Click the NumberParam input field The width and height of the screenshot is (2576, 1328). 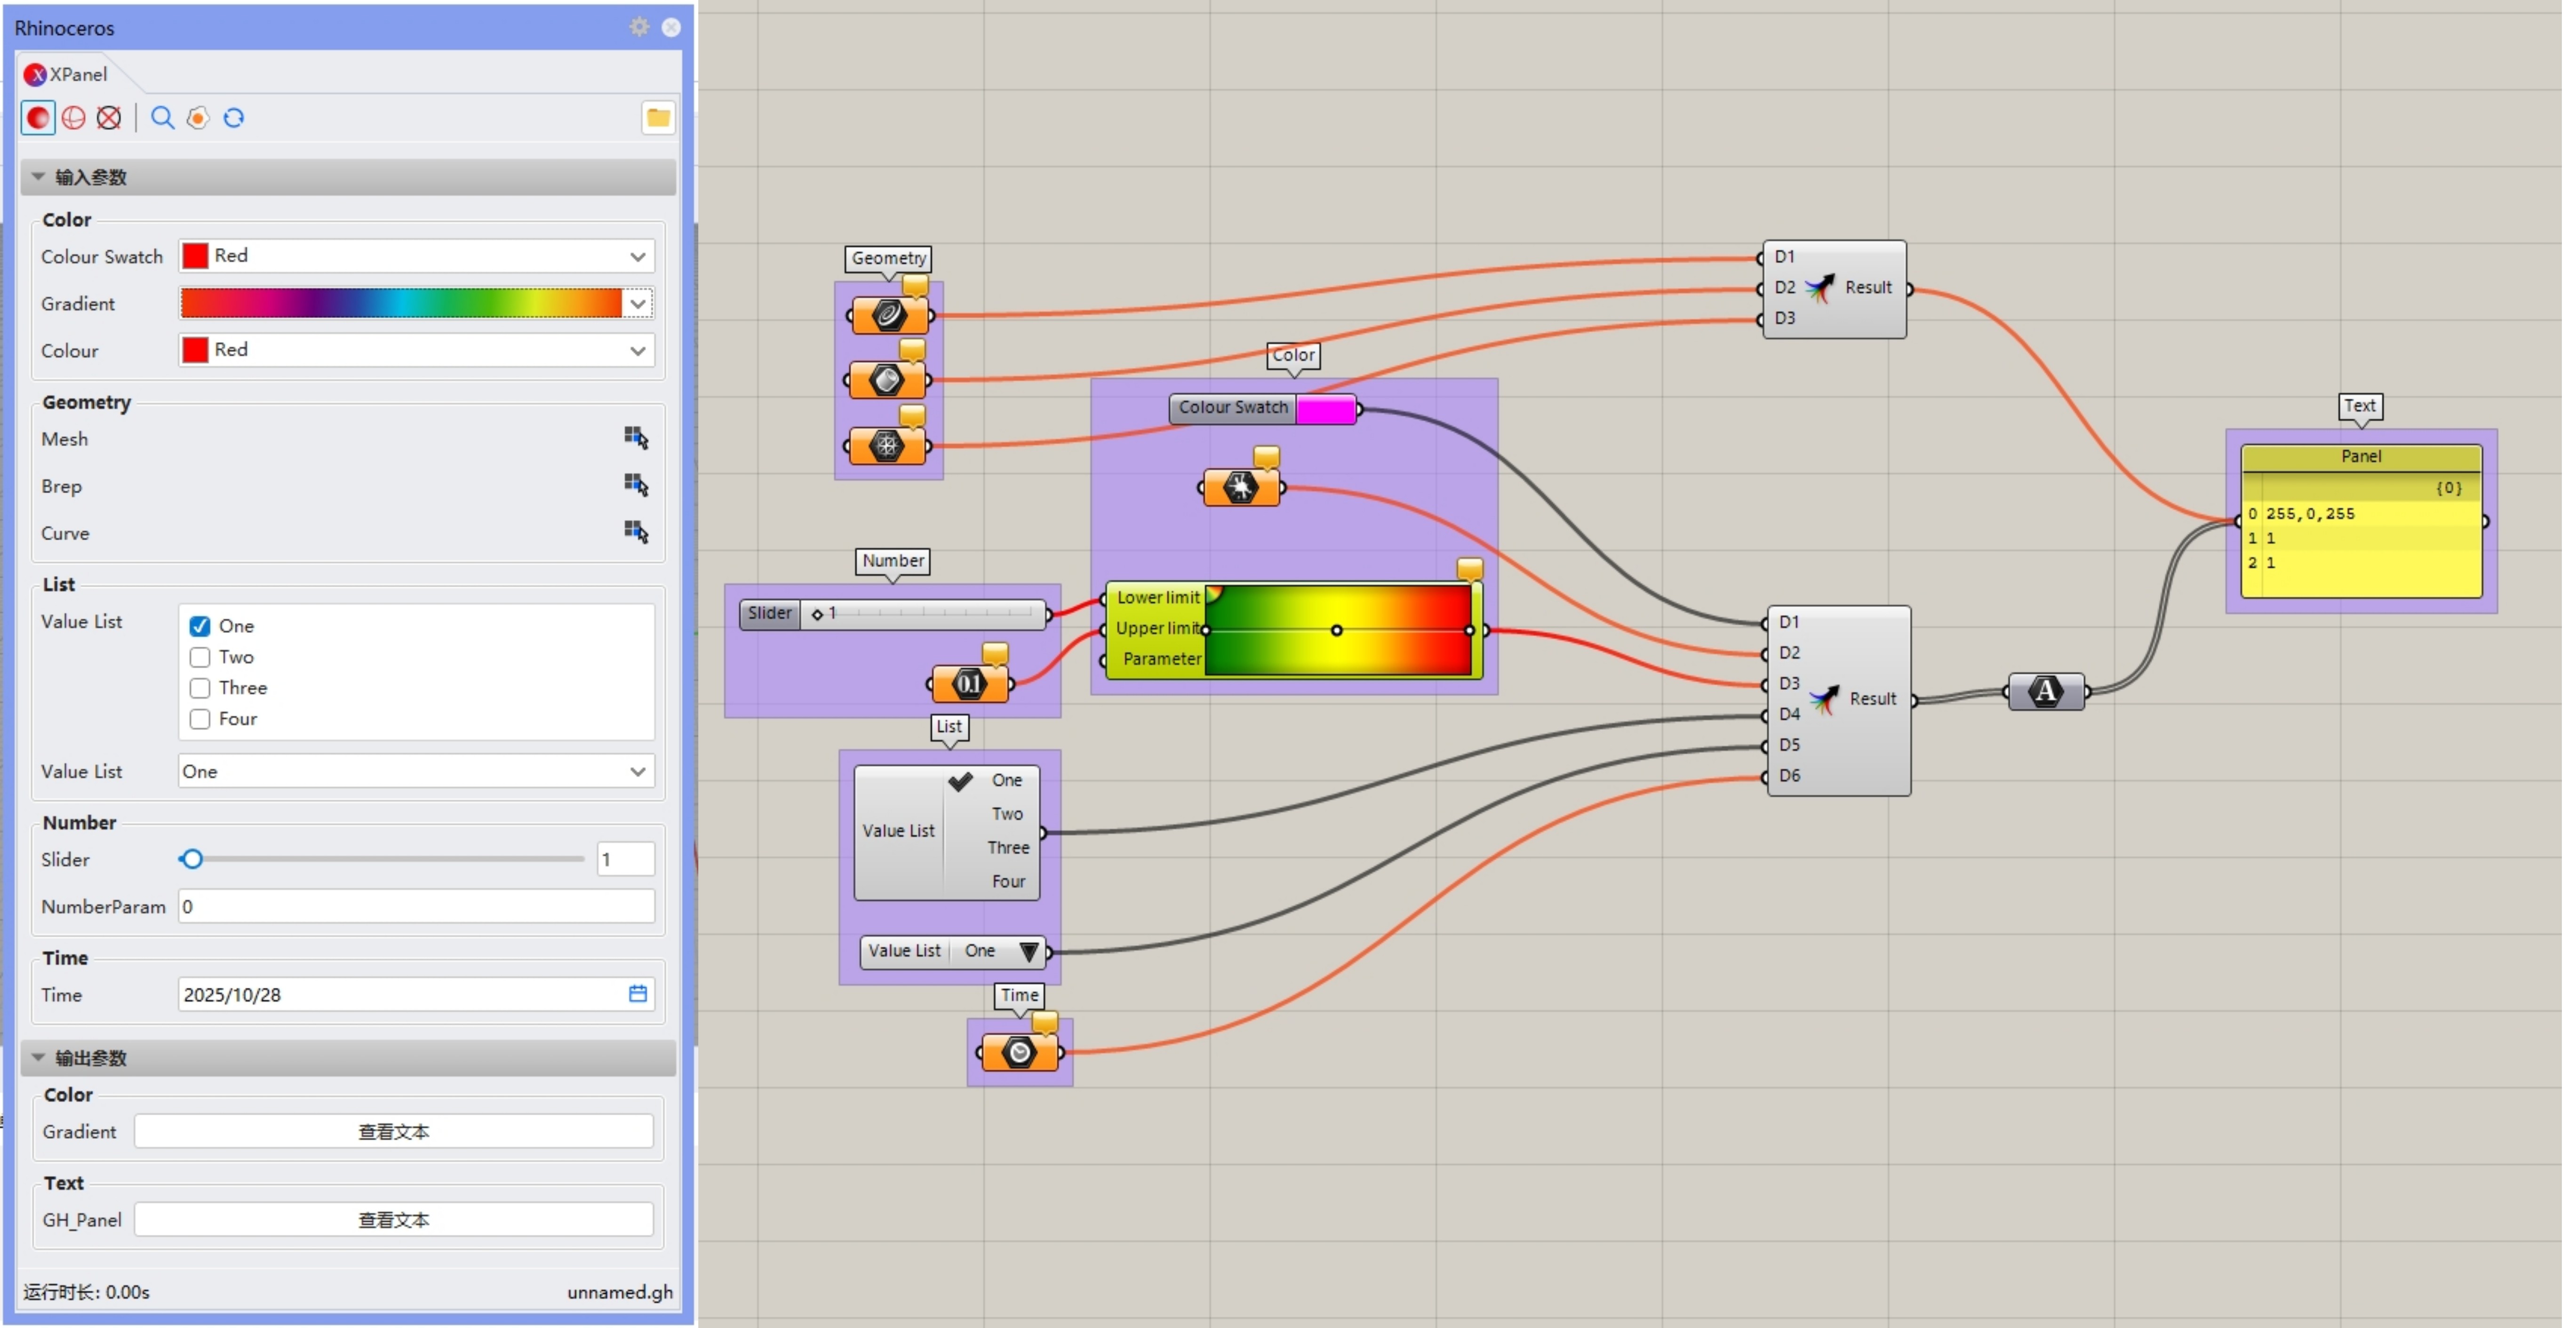(417, 906)
